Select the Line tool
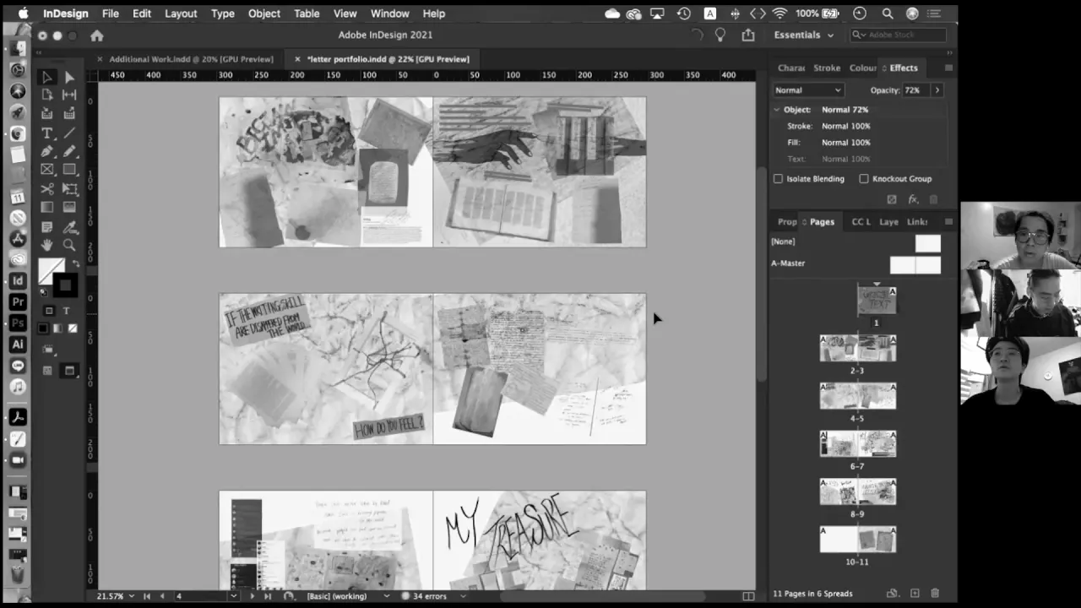The height and width of the screenshot is (608, 1081). click(69, 133)
